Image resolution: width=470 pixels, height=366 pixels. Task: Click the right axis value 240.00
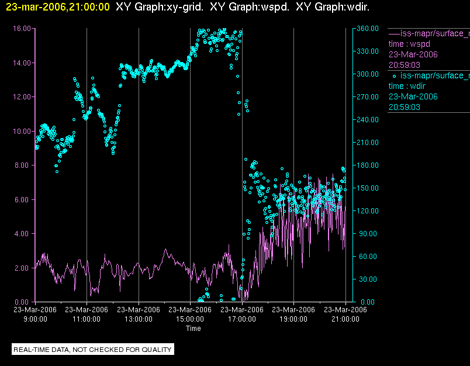pyautogui.click(x=368, y=120)
